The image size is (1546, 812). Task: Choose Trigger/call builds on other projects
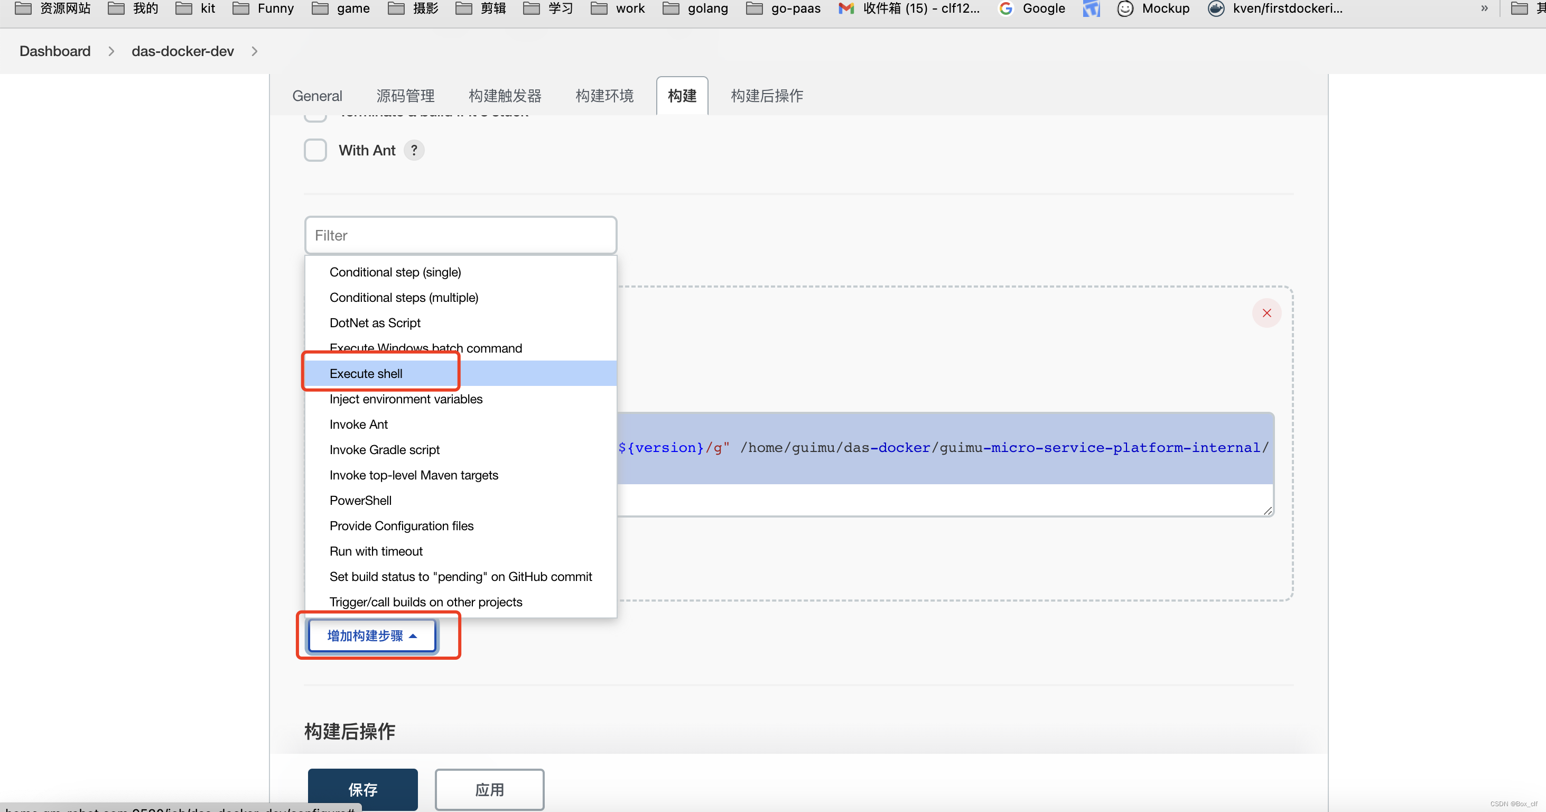point(460,602)
